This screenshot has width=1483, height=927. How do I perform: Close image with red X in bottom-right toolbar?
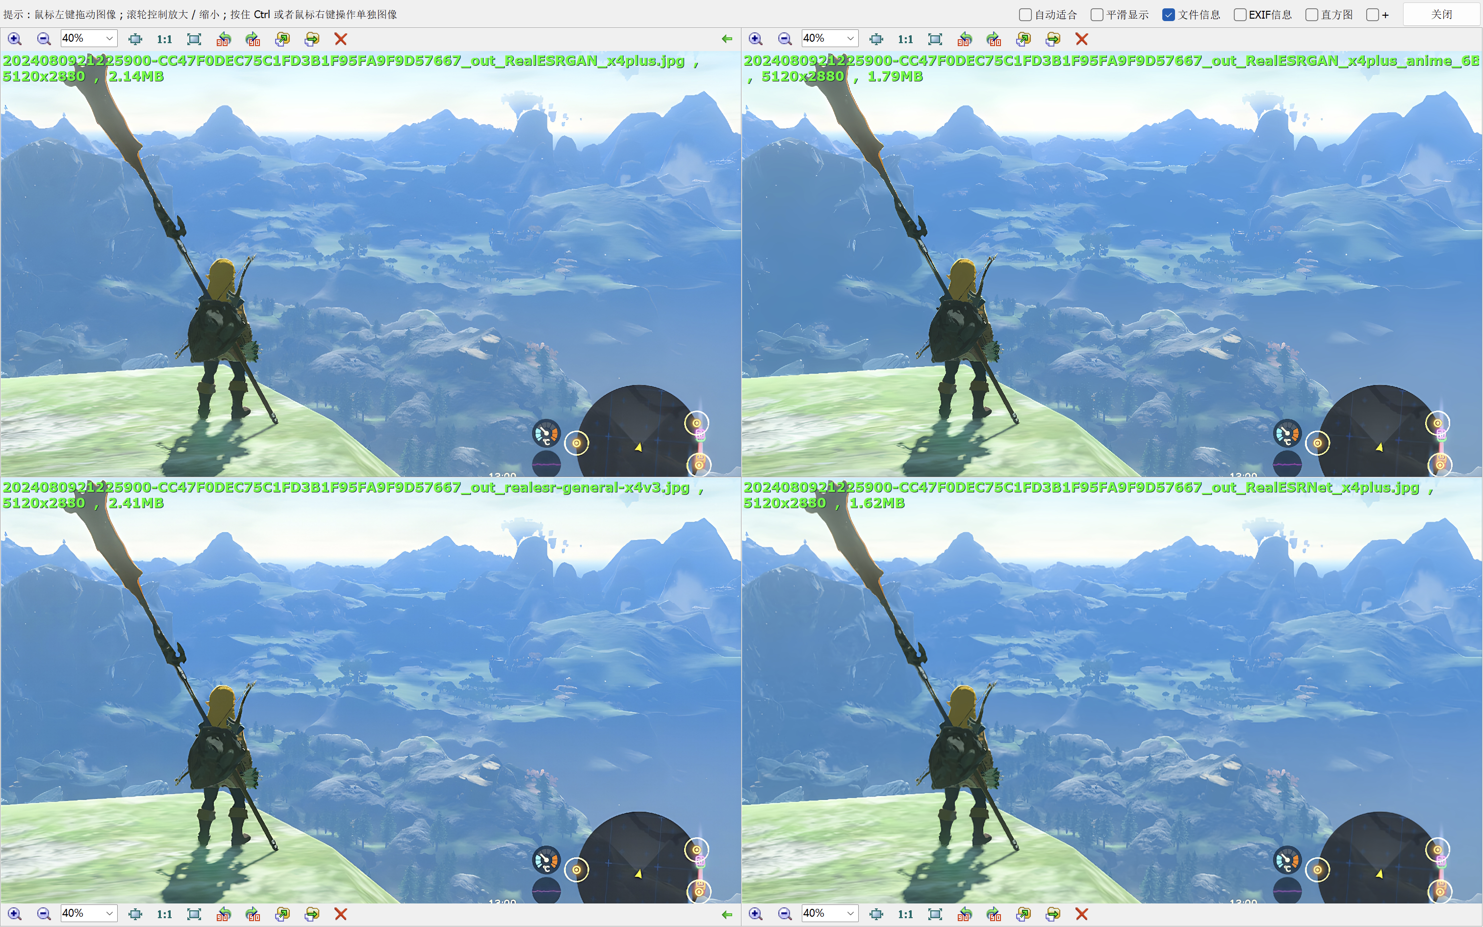(1082, 914)
